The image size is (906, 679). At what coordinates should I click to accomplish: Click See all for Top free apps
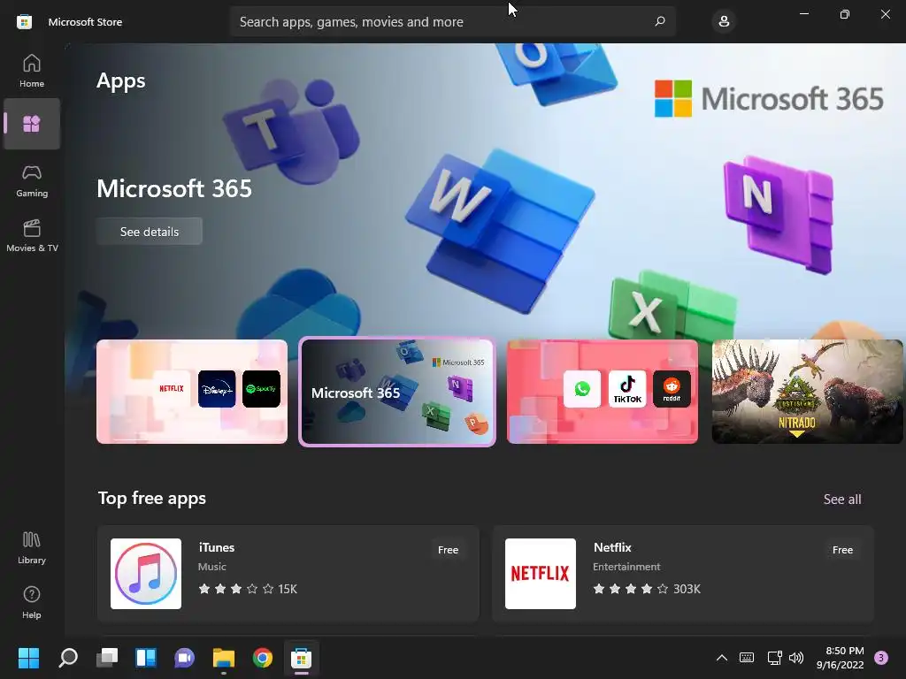842,499
